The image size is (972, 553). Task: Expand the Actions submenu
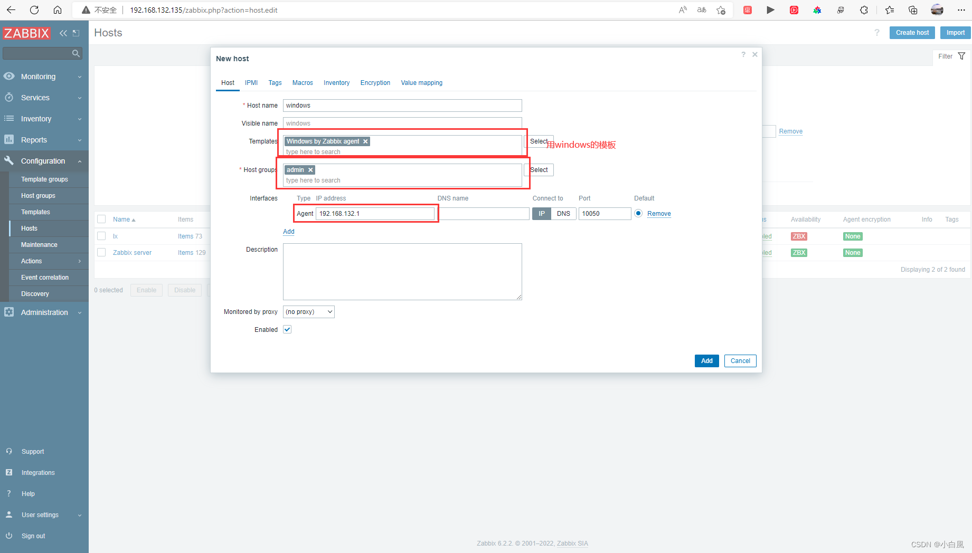[x=49, y=261]
